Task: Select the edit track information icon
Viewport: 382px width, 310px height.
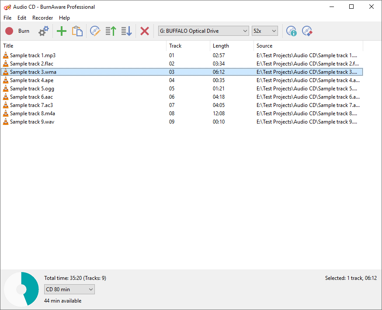Action: click(95, 31)
